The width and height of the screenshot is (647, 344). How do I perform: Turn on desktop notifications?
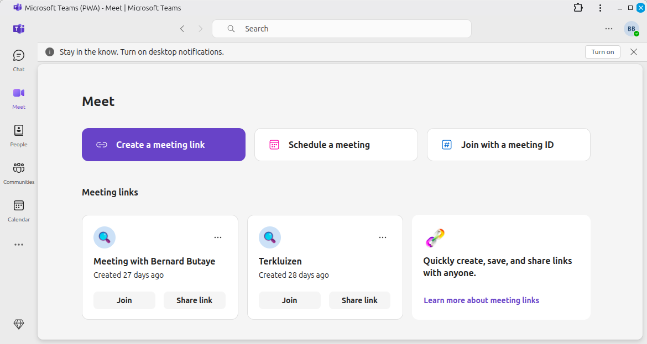pyautogui.click(x=602, y=52)
